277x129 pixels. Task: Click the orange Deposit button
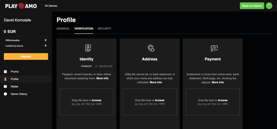coord(26,56)
